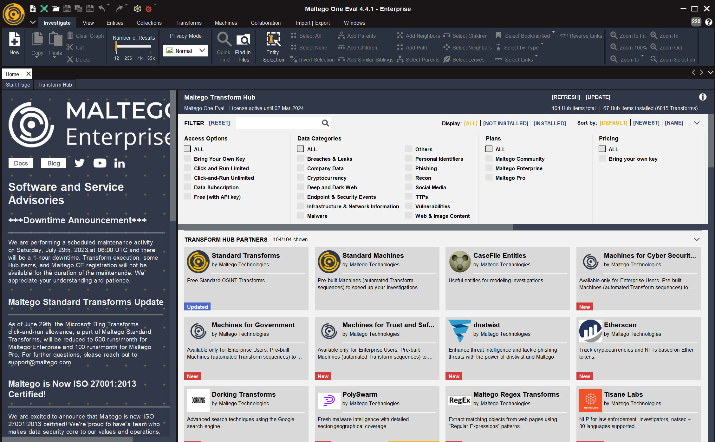This screenshot has width=715, height=442.
Task: Expand Select Bookmarked dropdown arrow
Action: 554,32
